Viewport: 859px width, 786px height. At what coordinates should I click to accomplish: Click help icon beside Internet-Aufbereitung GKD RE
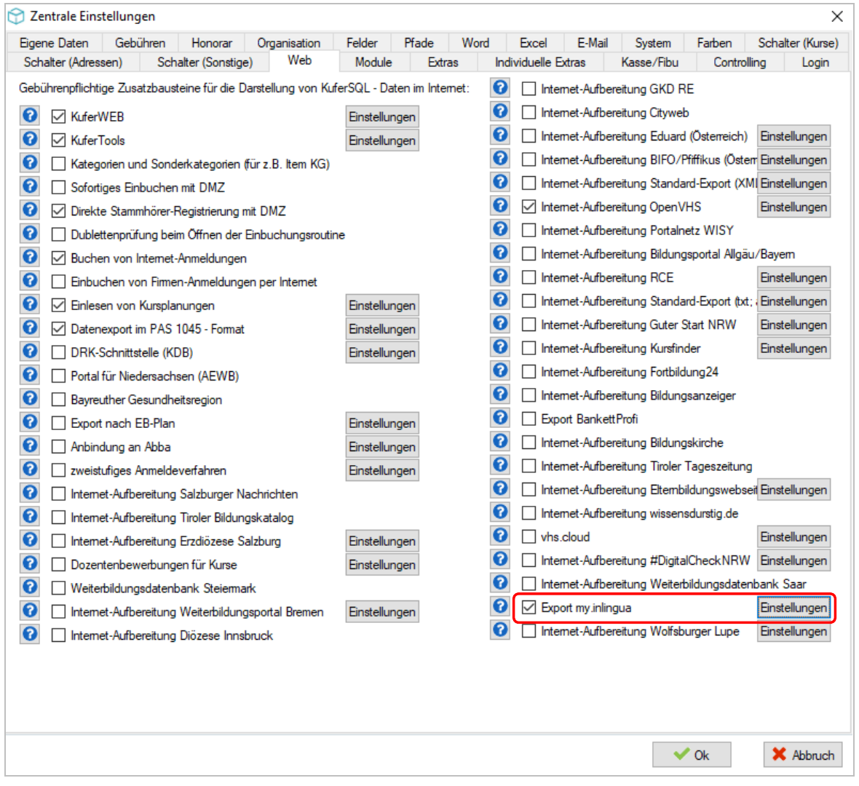500,88
